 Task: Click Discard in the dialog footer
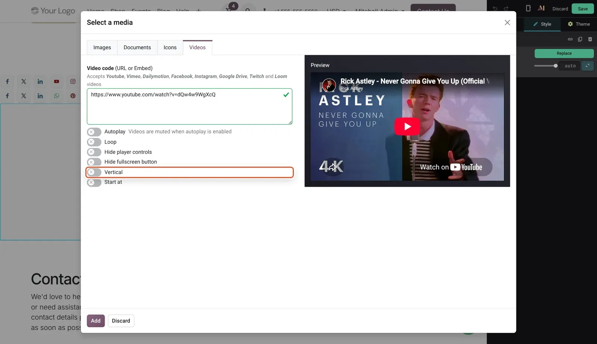[x=121, y=321]
